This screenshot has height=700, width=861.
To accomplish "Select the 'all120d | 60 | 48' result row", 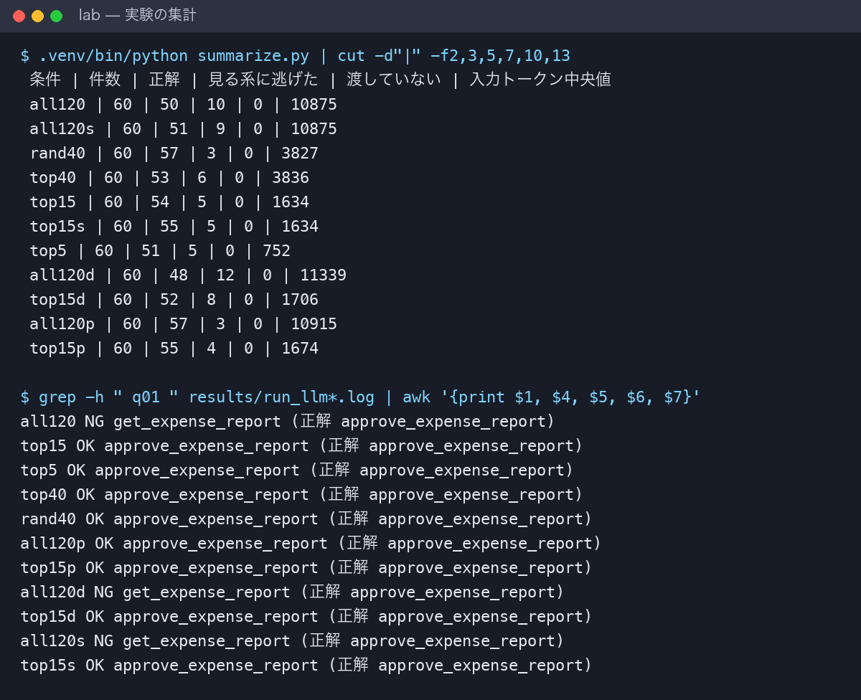I will pos(188,275).
